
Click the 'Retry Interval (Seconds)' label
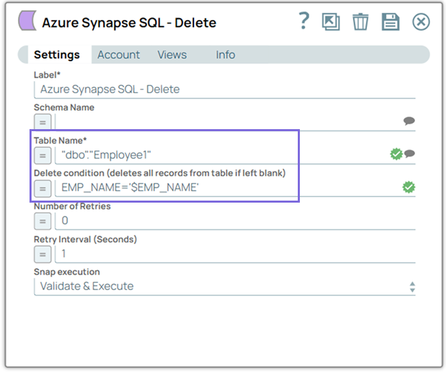coord(85,239)
